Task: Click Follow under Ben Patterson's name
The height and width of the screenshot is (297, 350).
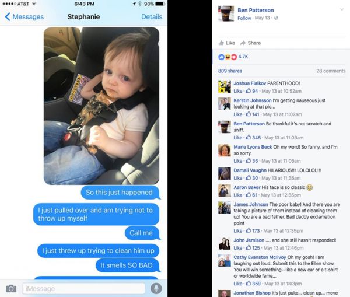Action: tap(244, 18)
